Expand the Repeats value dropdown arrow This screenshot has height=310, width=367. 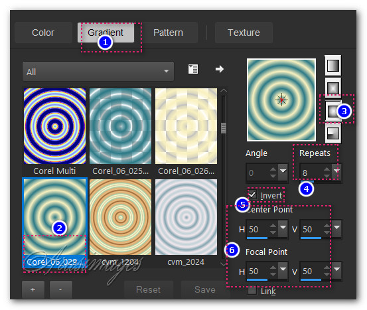[x=337, y=172]
